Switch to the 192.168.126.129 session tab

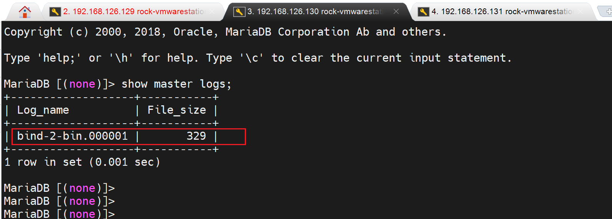pyautogui.click(x=134, y=11)
